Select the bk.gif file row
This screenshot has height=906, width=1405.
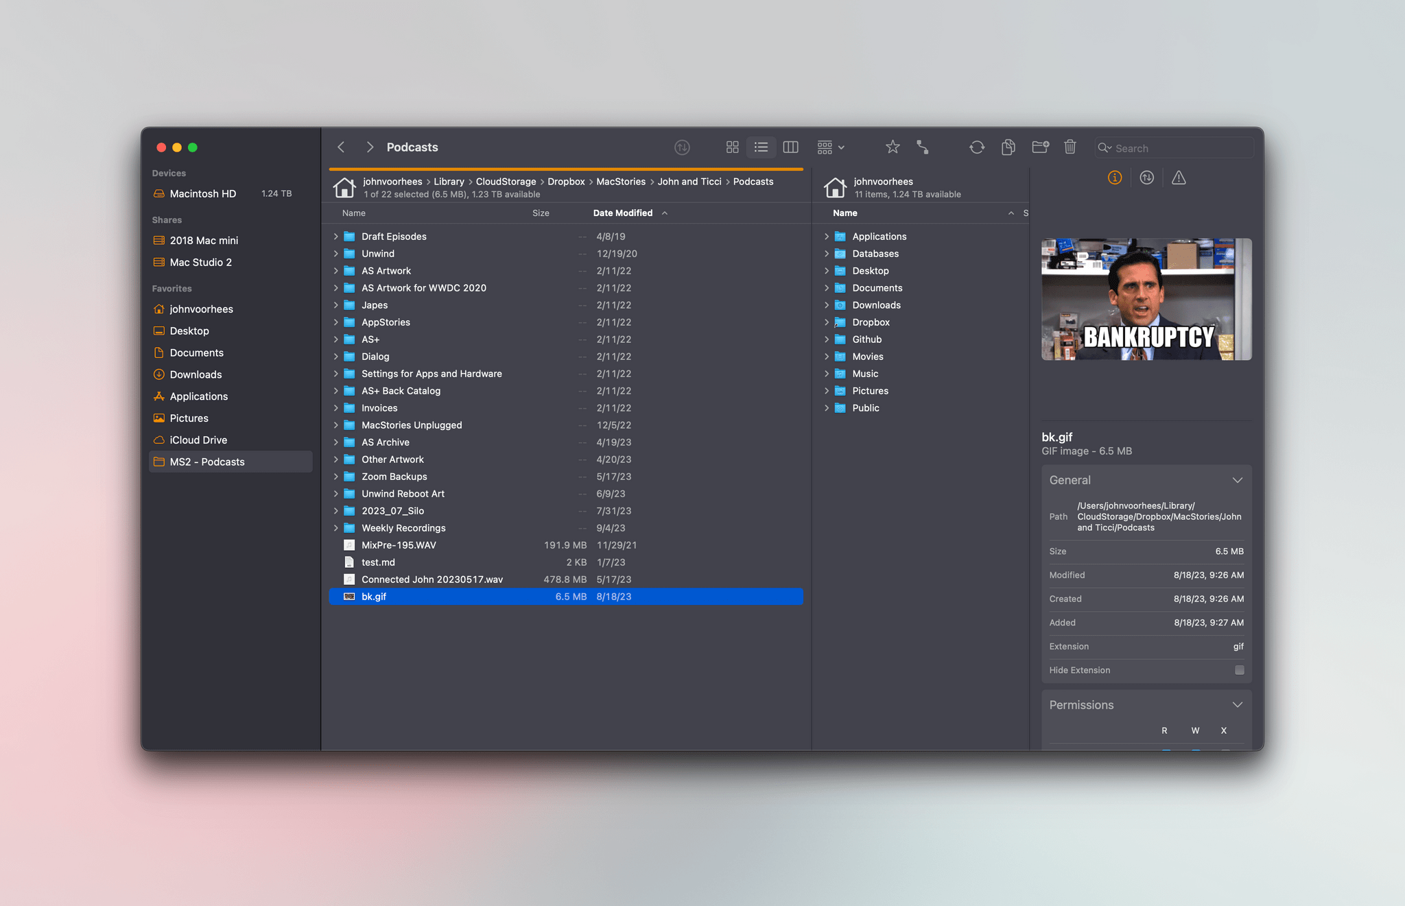pos(566,597)
